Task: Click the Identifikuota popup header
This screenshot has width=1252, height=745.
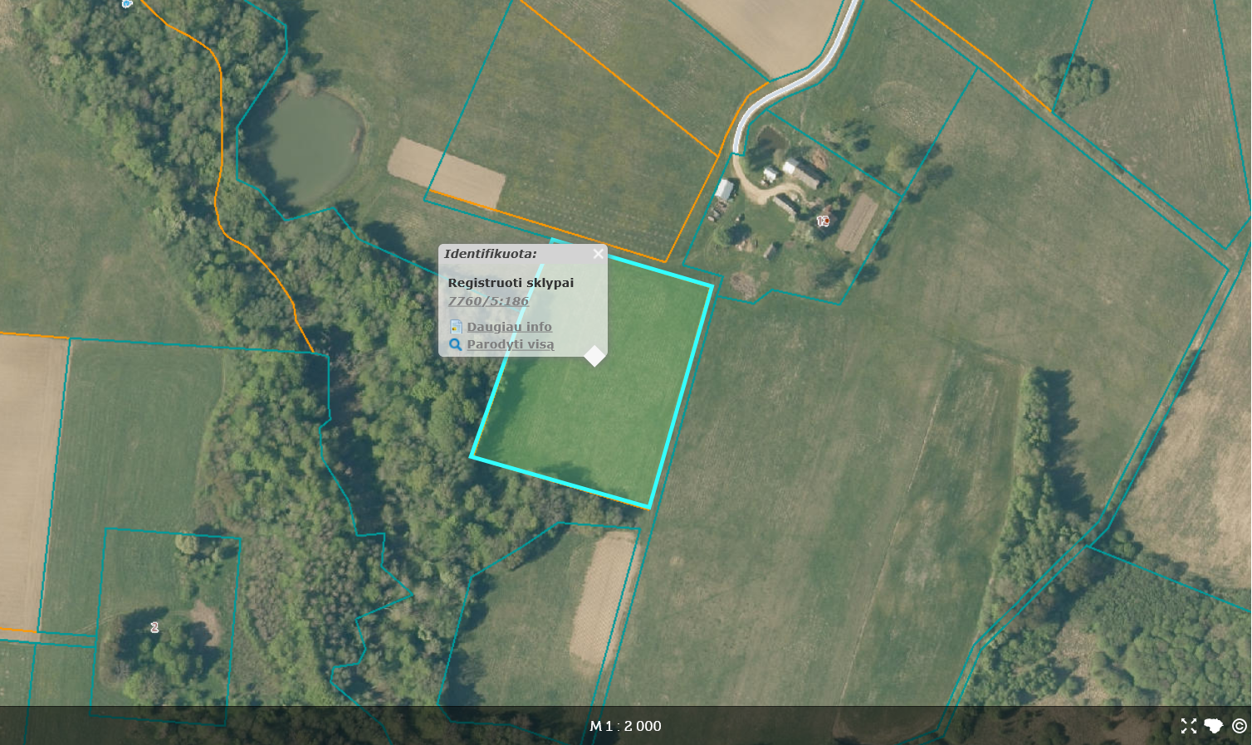Action: (491, 254)
